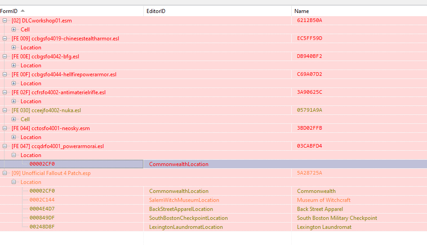Click the CRC value DB940BF2
Viewport: 427px width, 245px height.
click(310, 56)
